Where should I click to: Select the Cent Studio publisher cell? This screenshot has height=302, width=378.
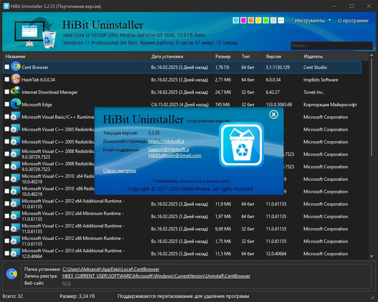pos(315,67)
